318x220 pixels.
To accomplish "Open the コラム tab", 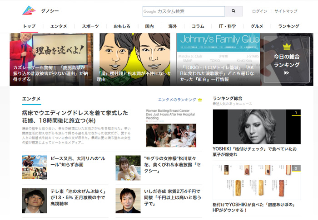I will coord(198,26).
